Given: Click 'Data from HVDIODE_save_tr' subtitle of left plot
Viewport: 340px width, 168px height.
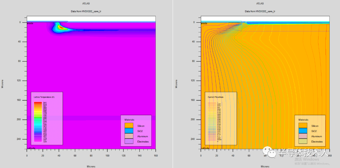Looking at the screenshot, I should 86,11.
